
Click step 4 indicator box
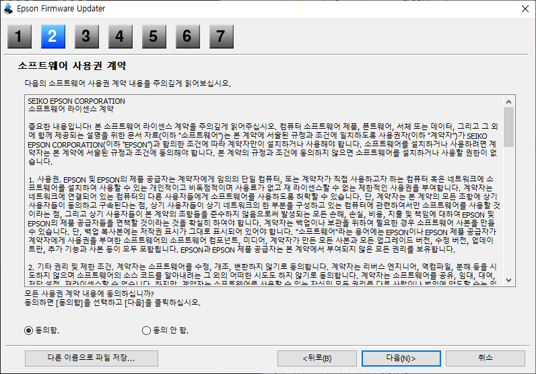point(121,36)
